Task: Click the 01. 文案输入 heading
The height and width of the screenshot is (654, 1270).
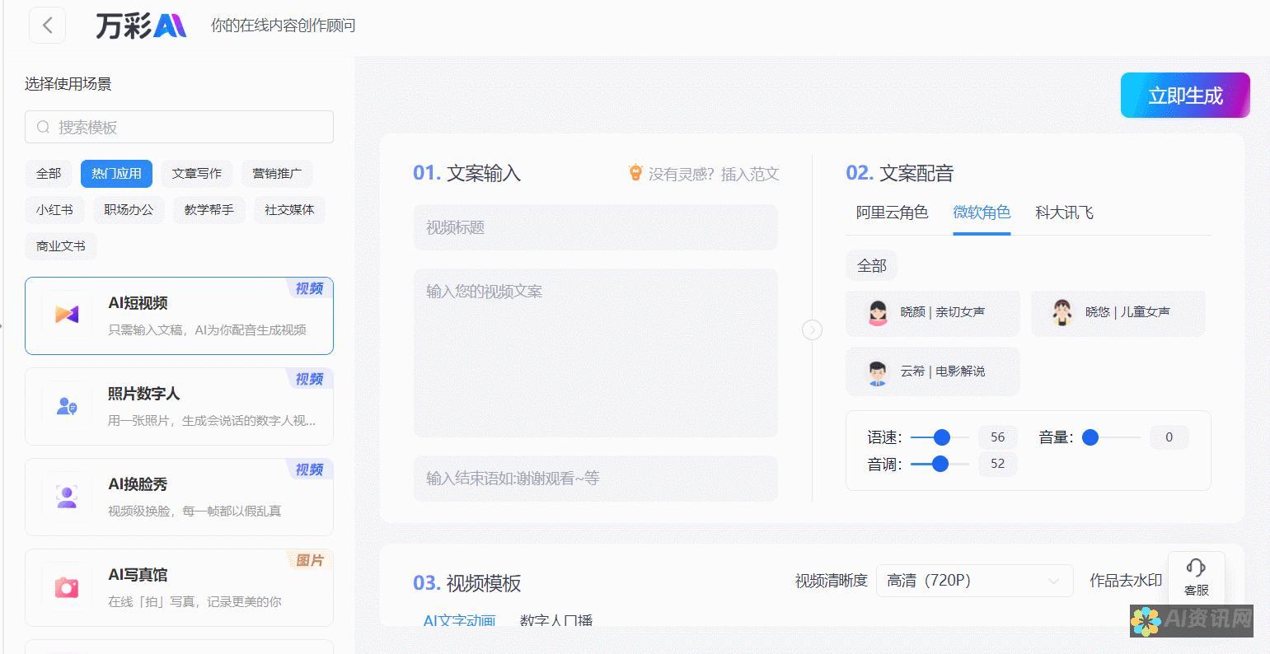Action: tap(466, 173)
